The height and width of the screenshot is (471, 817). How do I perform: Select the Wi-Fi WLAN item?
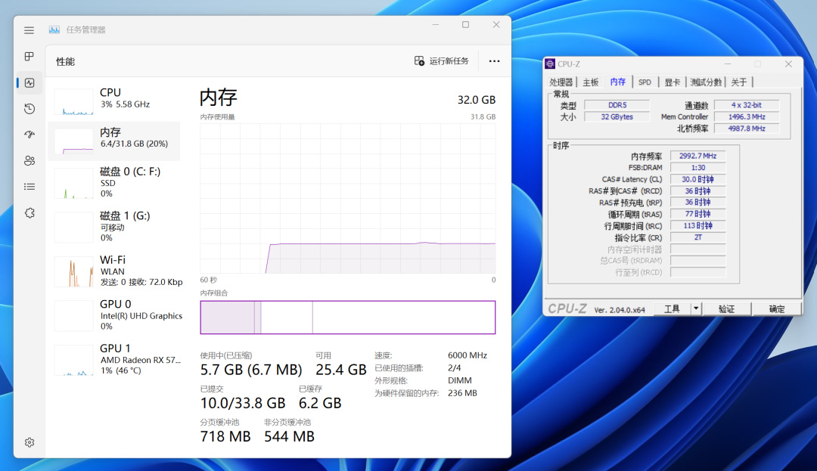114,271
